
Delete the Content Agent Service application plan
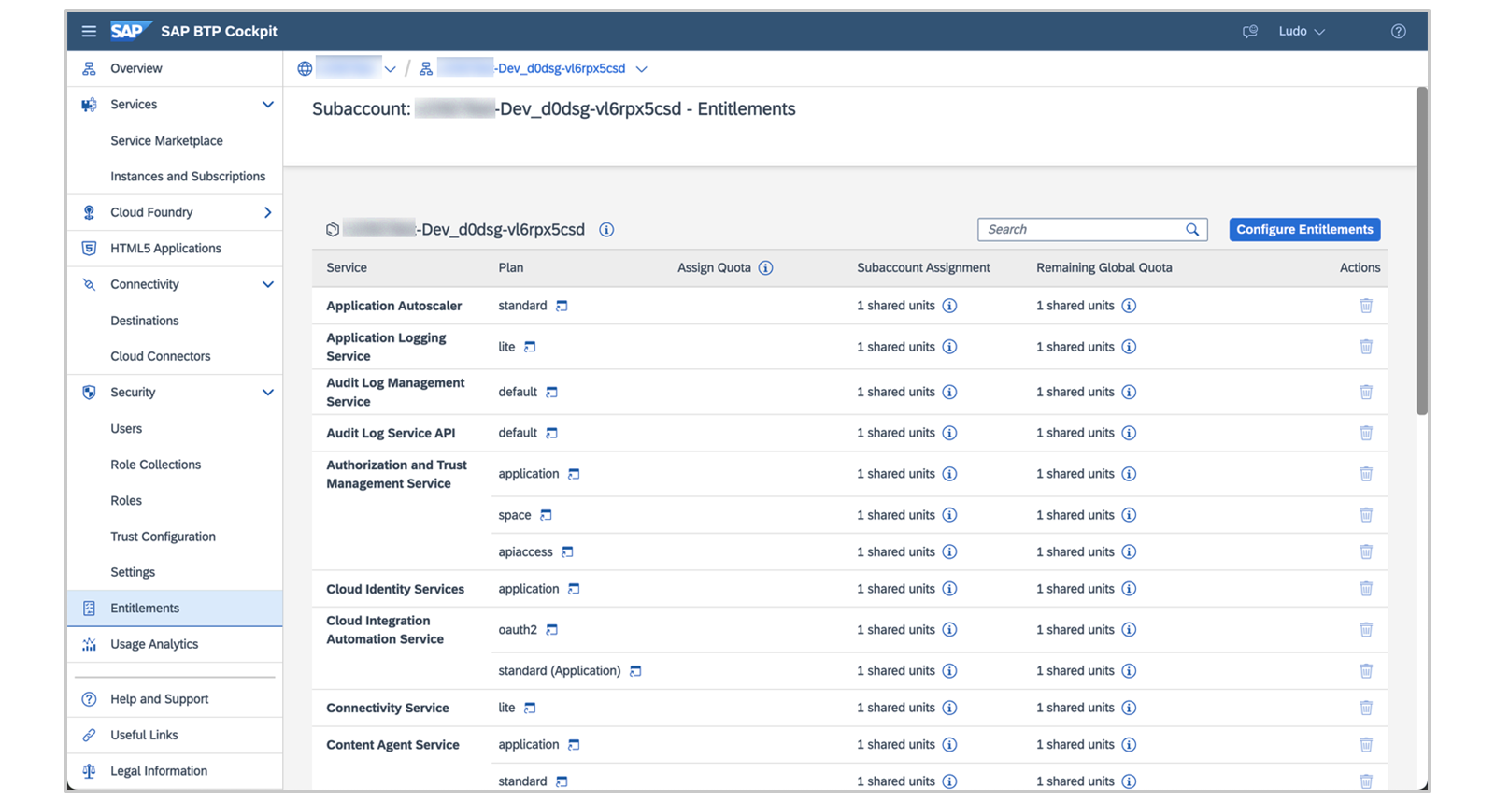click(x=1366, y=745)
